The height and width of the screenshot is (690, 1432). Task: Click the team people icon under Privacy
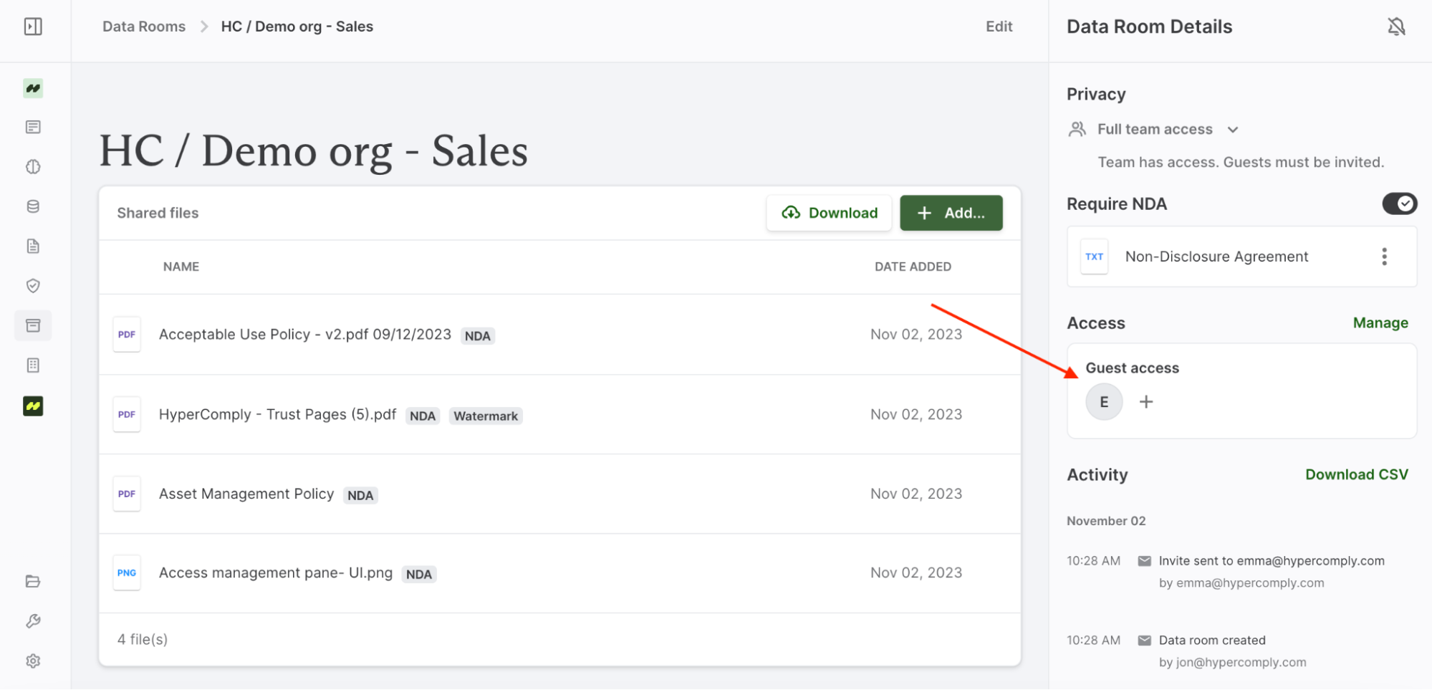pos(1077,129)
